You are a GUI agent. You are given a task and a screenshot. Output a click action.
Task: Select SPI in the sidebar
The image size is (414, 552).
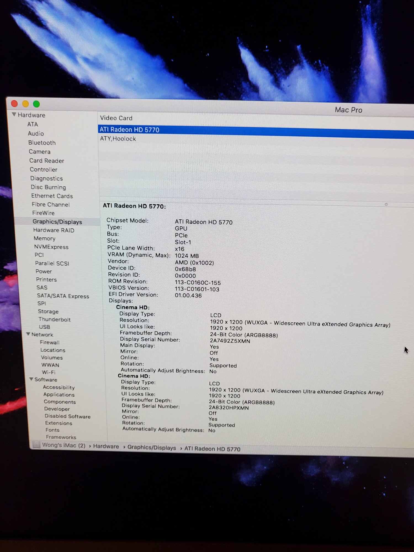(x=42, y=303)
